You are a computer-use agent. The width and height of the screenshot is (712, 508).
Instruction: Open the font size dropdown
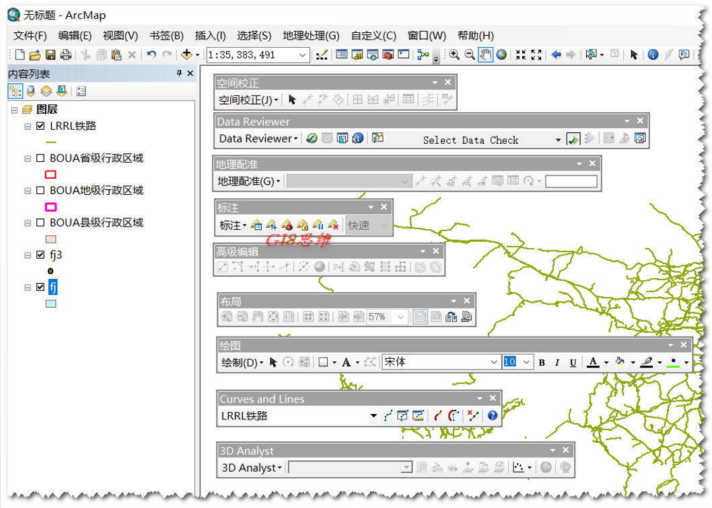point(526,362)
